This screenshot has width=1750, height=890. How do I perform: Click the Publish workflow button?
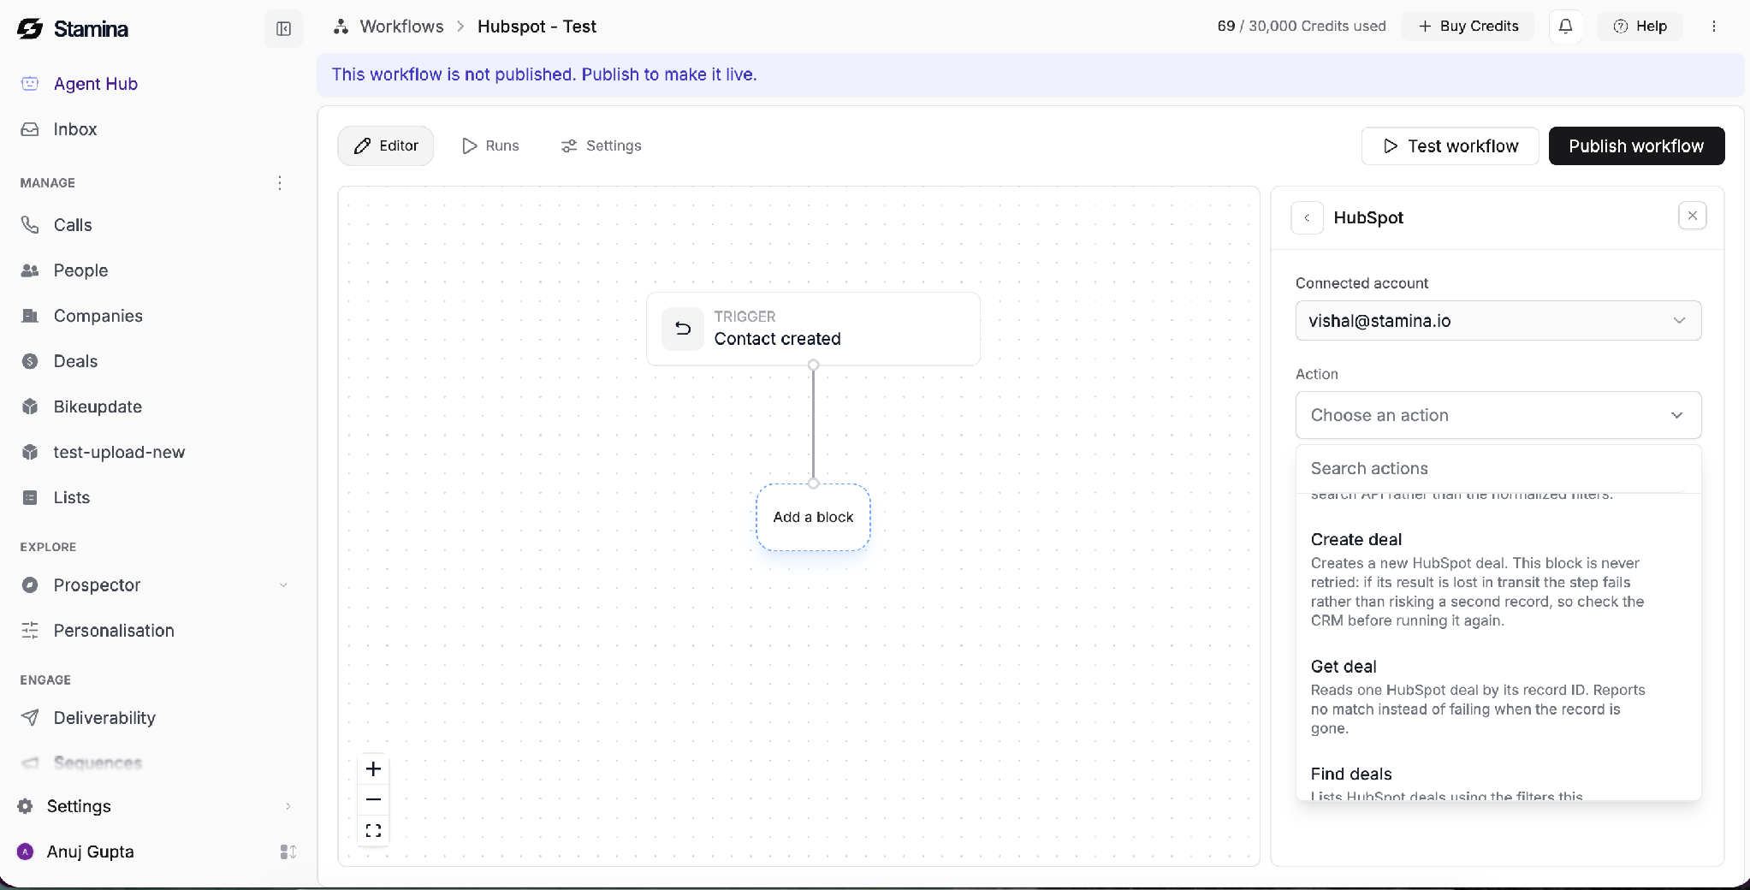1636,146
